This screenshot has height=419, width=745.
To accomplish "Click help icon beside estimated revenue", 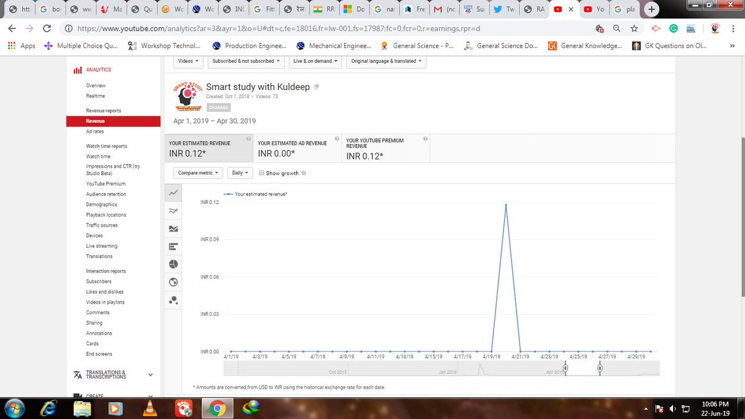I will pyautogui.click(x=248, y=138).
